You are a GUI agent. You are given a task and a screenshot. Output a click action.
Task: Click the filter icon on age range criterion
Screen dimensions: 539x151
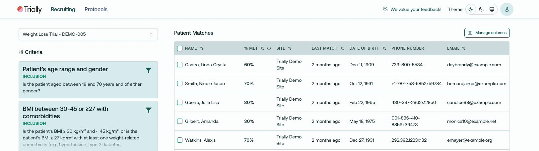pyautogui.click(x=149, y=70)
